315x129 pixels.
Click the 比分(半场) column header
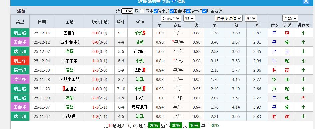tap(100, 22)
